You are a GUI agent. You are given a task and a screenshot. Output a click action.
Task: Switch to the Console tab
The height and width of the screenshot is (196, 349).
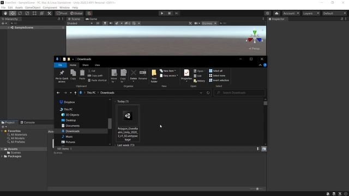27,122
